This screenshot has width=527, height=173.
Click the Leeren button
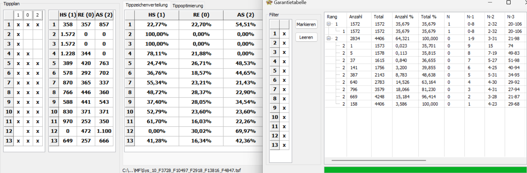(x=306, y=37)
